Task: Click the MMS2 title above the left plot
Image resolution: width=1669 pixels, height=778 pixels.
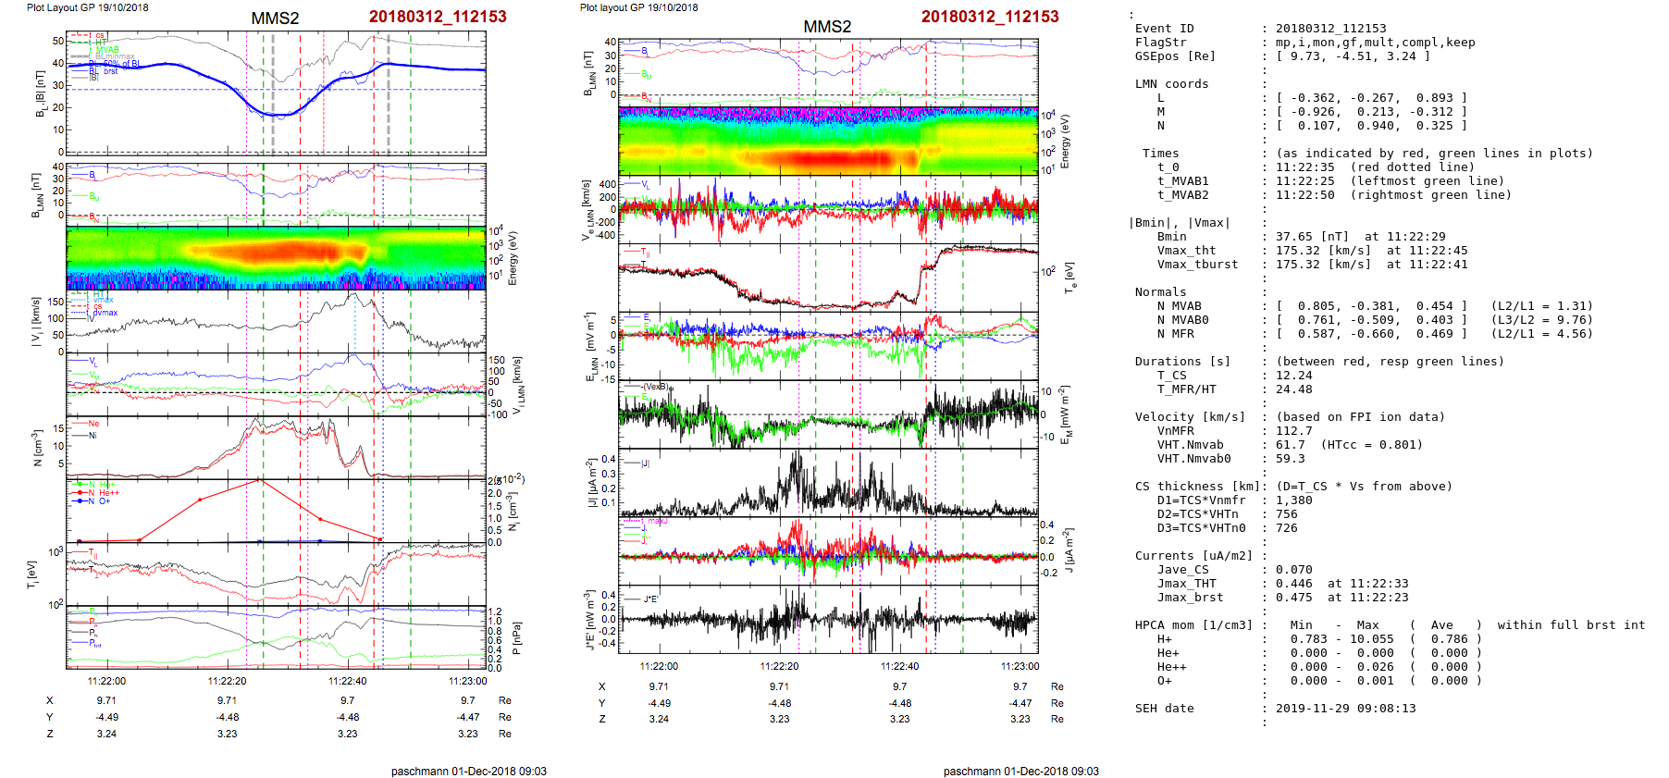Action: click(x=275, y=19)
